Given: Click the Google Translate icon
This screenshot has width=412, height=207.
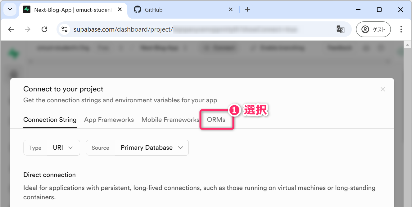Looking at the screenshot, I should [x=340, y=29].
